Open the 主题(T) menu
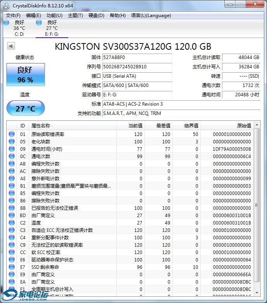 pyautogui.click(x=75, y=16)
